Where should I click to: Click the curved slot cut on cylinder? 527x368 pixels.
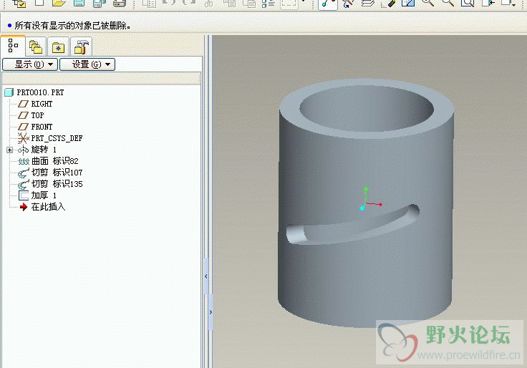[x=353, y=225]
